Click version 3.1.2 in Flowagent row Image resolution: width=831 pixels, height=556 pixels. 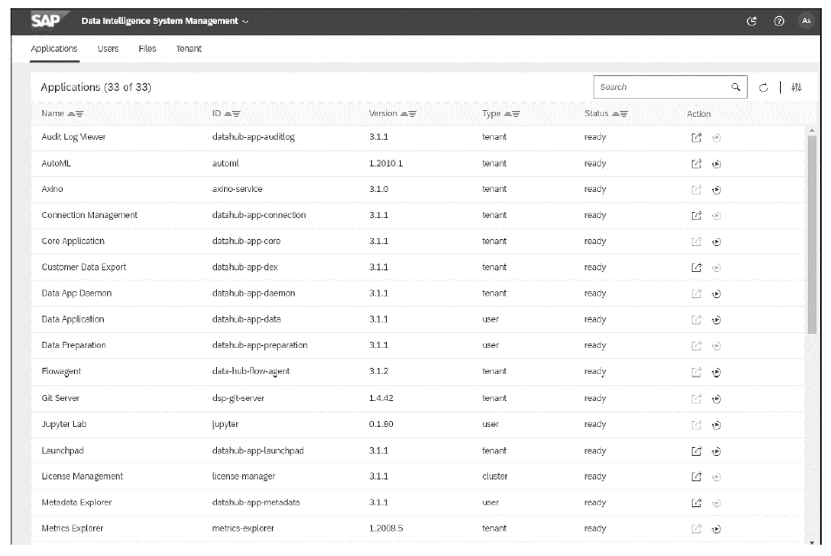coord(379,371)
